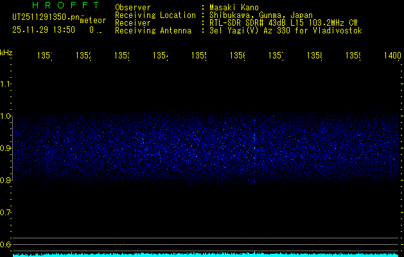This screenshot has height=257, width=404.
Task: Click the blue noise band in spectrogram
Action: 206,149
